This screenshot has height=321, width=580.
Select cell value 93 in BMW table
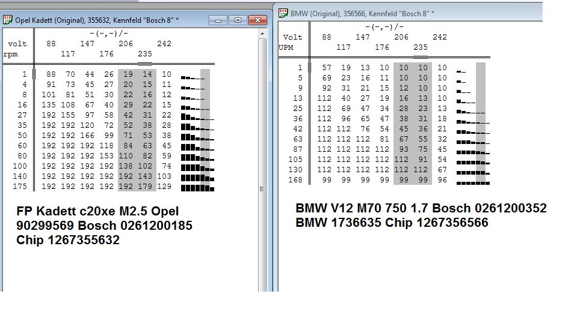click(403, 150)
